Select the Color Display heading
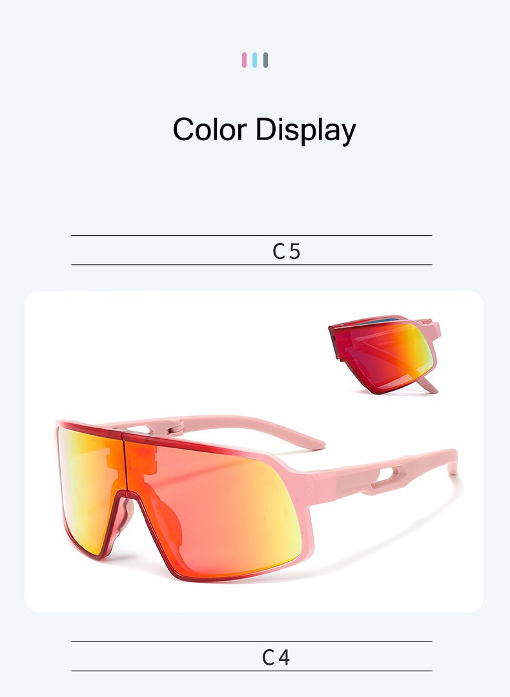The image size is (510, 697). tap(264, 130)
